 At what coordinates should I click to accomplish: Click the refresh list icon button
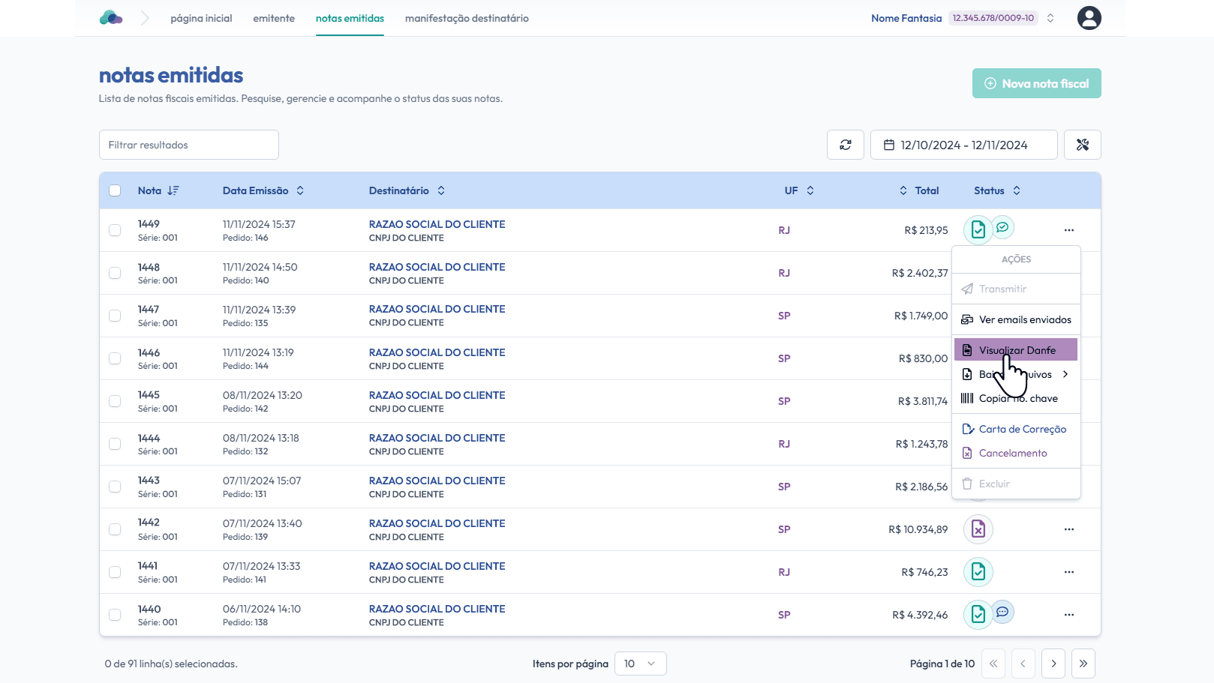(846, 145)
